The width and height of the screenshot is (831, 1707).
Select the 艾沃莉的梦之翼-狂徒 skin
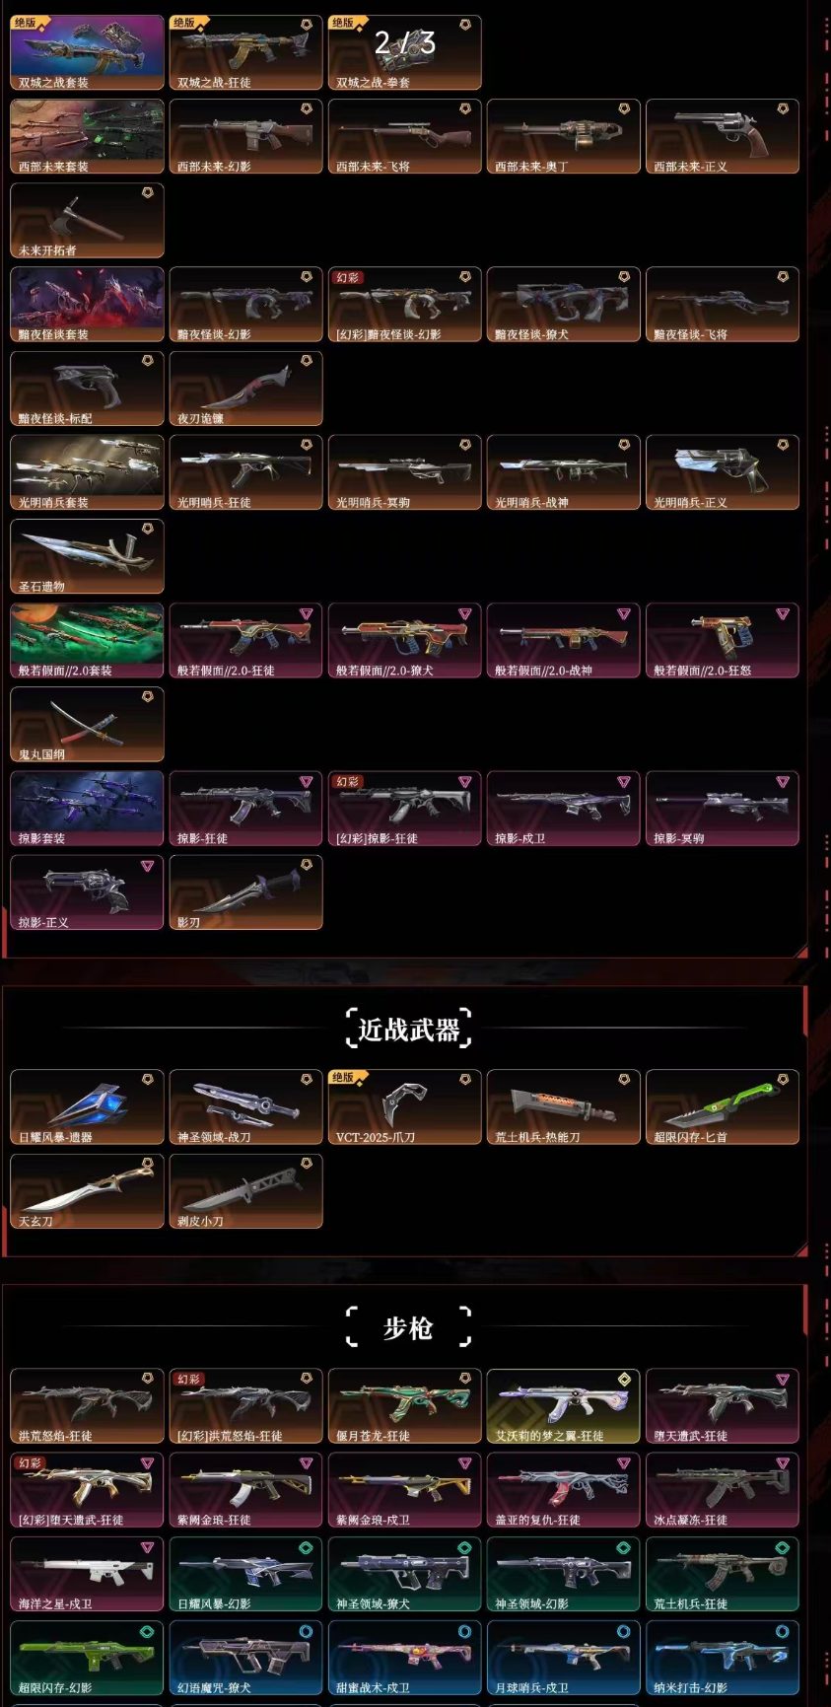click(x=563, y=1405)
